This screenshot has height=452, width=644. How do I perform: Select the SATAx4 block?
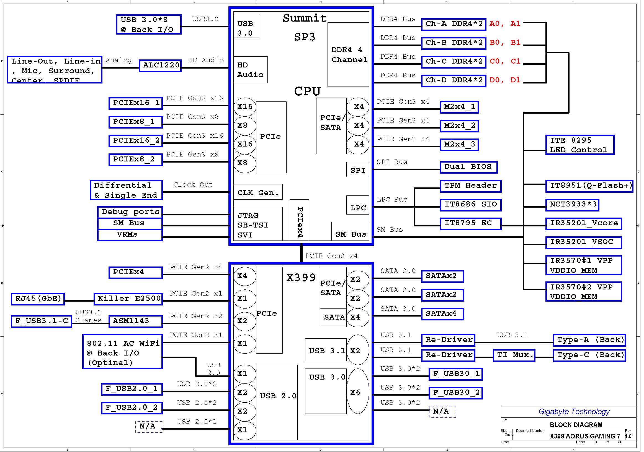443,314
